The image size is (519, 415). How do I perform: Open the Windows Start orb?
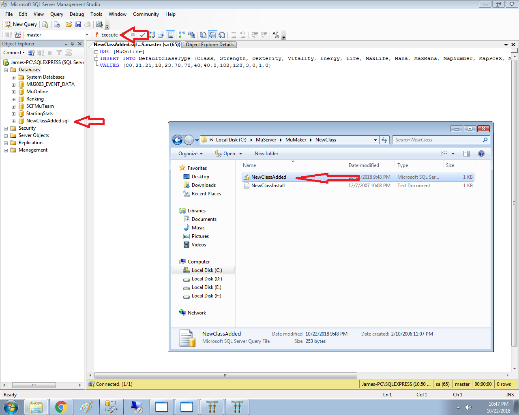coord(11,407)
